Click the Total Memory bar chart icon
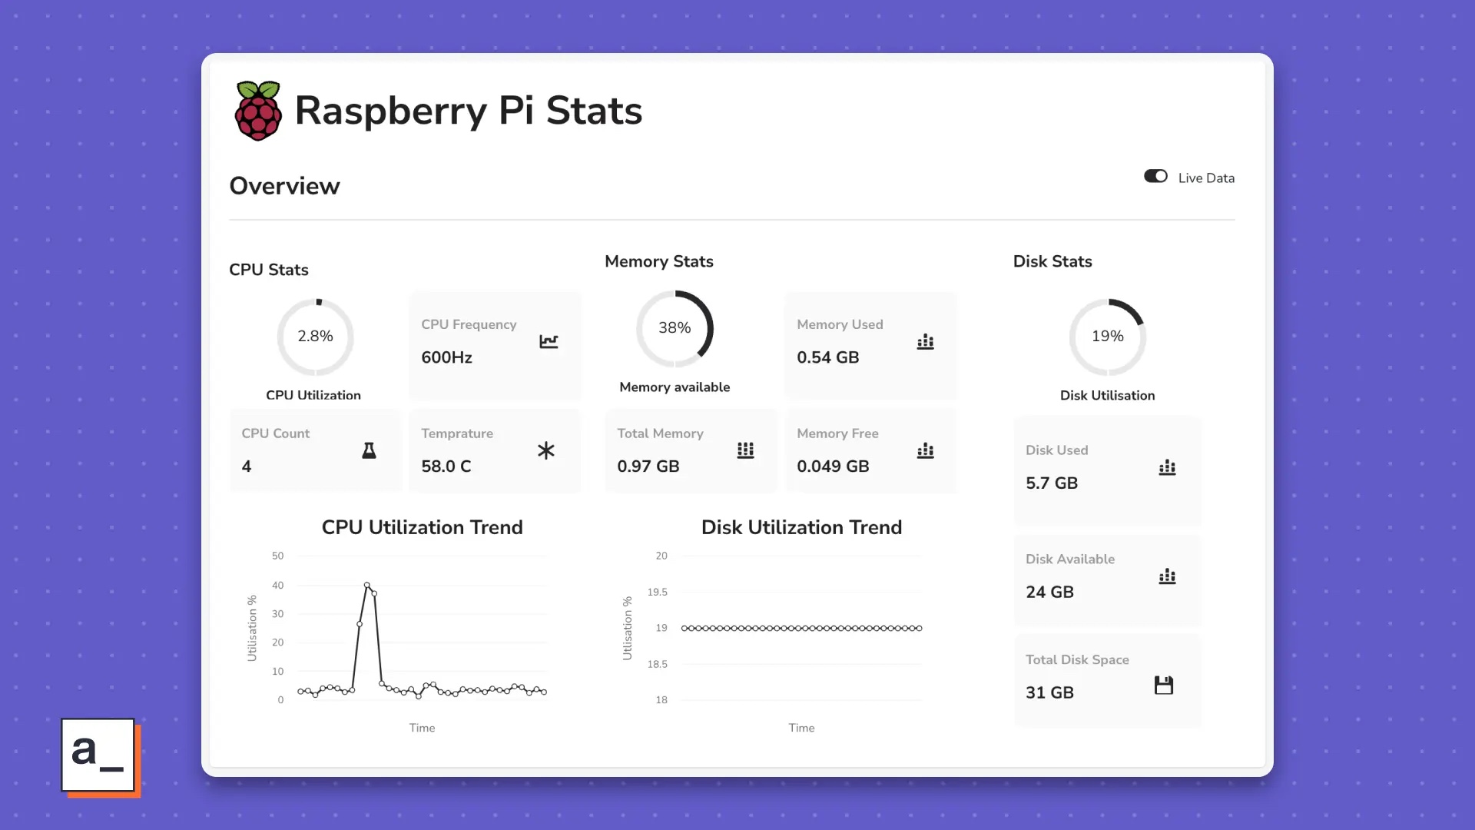Image resolution: width=1475 pixels, height=830 pixels. coord(746,450)
